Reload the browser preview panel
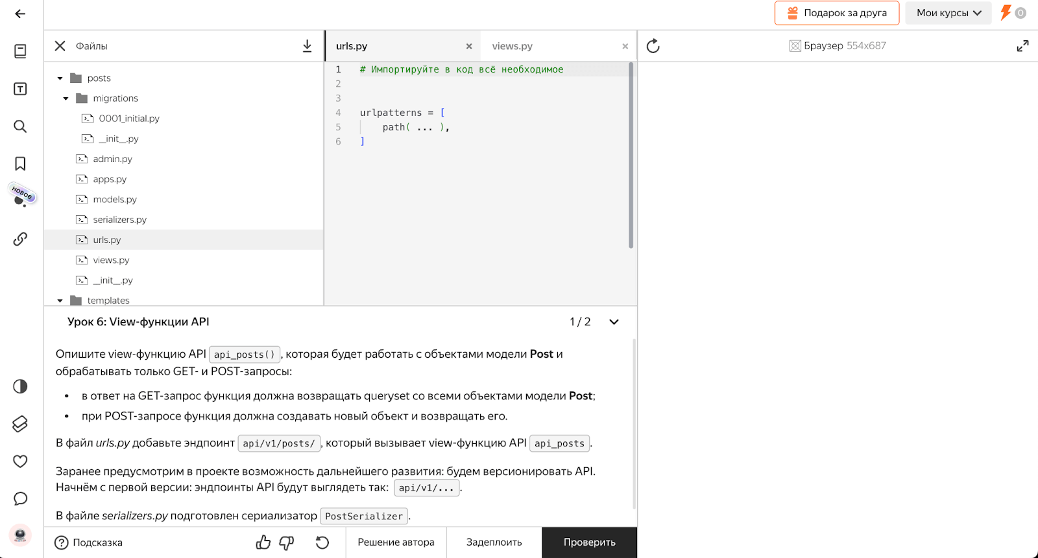The image size is (1038, 558). 653,46
